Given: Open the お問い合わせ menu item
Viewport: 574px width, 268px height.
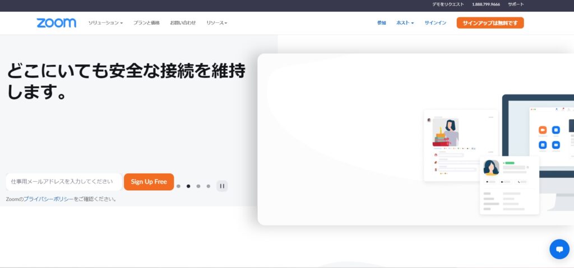Looking at the screenshot, I should coord(183,23).
